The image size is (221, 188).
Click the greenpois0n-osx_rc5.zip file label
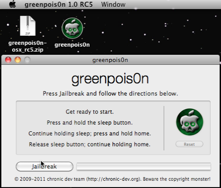click(28, 46)
